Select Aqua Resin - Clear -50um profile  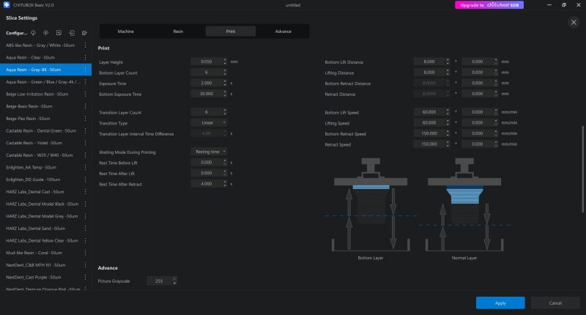(45, 58)
